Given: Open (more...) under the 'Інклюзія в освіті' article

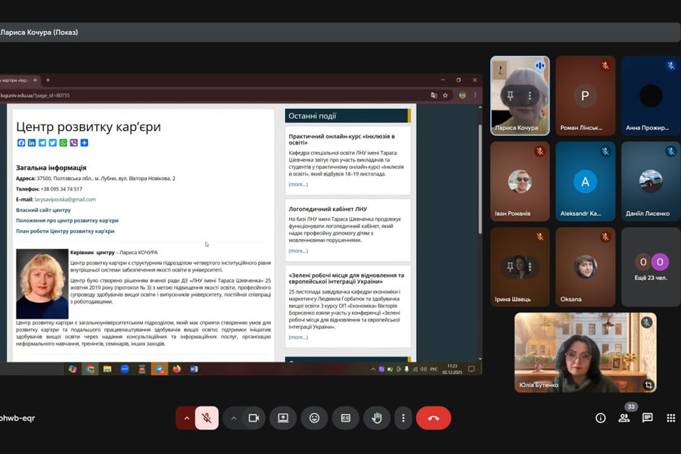Looking at the screenshot, I should [298, 184].
